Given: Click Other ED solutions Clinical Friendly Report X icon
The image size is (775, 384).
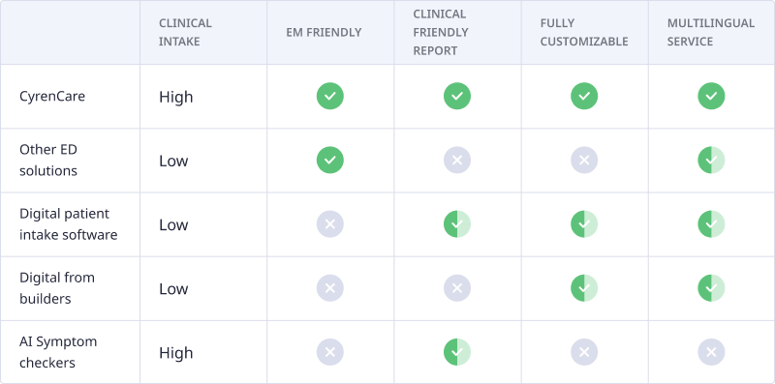Looking at the screenshot, I should [x=457, y=161].
